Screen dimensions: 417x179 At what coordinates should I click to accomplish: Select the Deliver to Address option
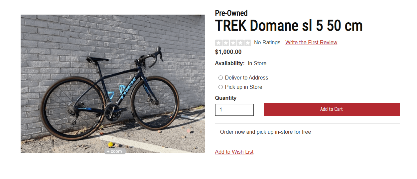pos(220,78)
